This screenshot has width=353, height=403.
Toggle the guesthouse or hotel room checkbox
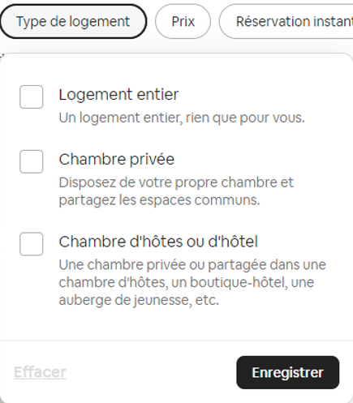pyautogui.click(x=31, y=244)
